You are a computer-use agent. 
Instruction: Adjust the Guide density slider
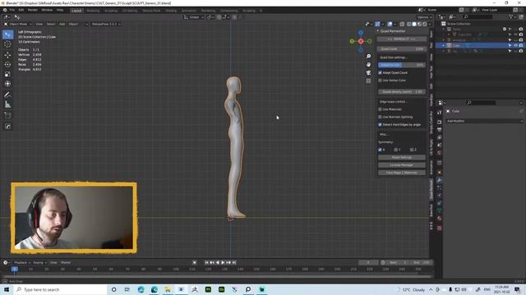point(402,92)
